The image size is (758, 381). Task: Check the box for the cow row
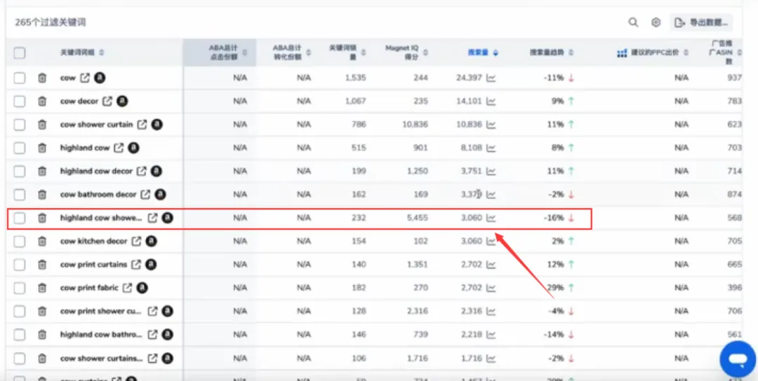click(x=20, y=78)
